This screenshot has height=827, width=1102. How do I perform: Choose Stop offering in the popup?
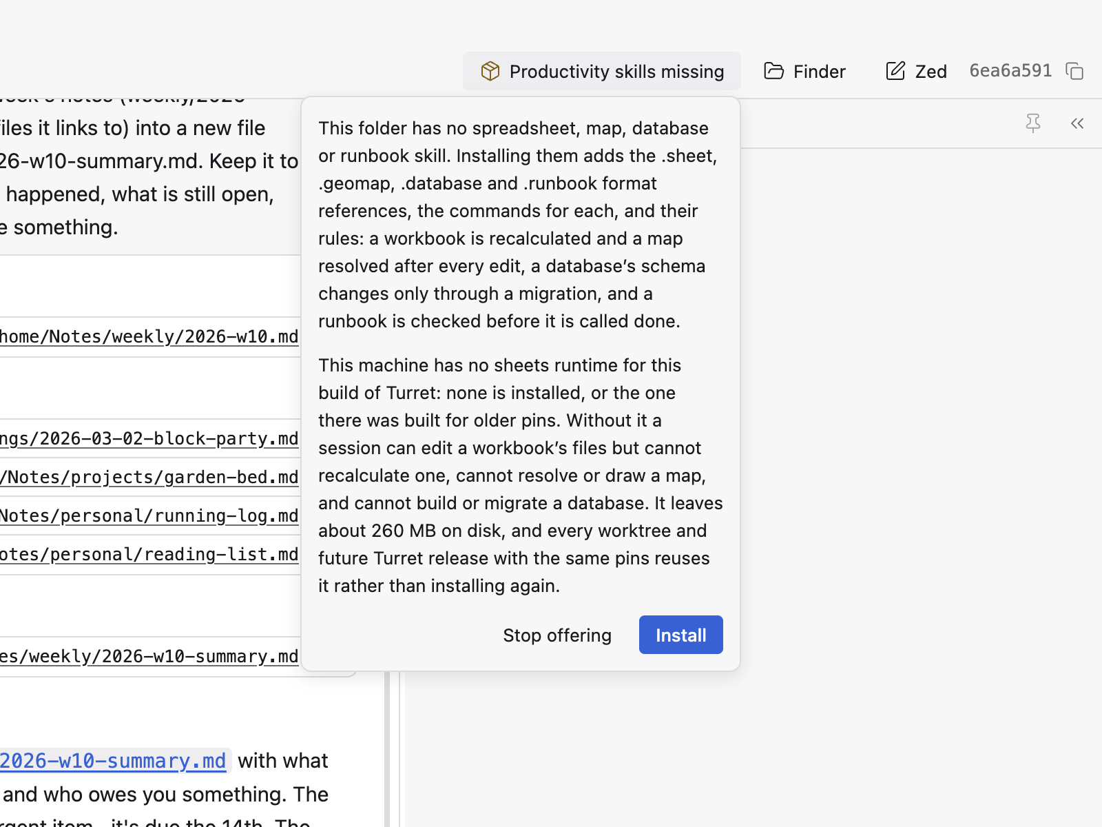(557, 635)
